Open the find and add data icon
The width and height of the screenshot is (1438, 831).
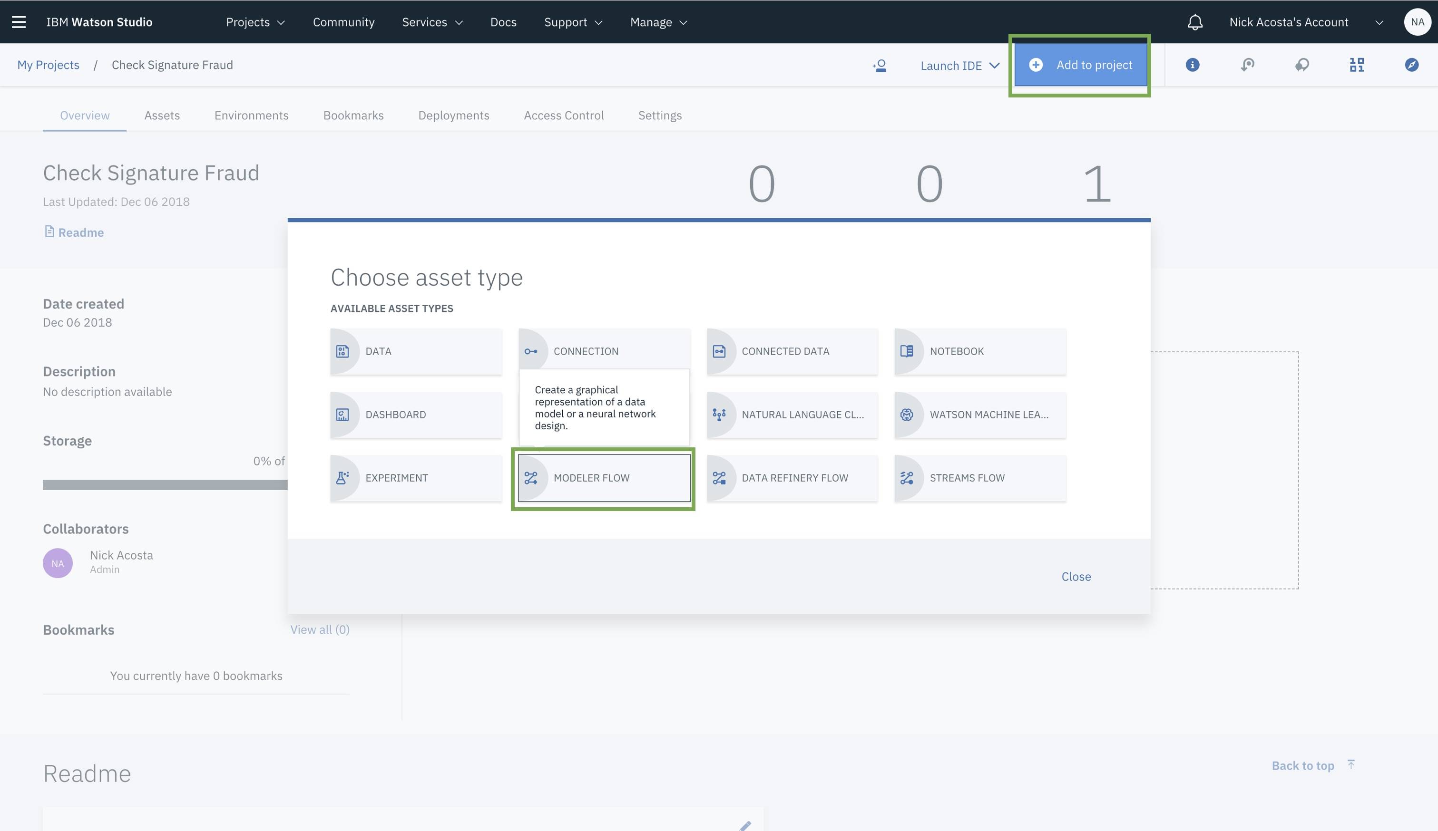[1247, 65]
